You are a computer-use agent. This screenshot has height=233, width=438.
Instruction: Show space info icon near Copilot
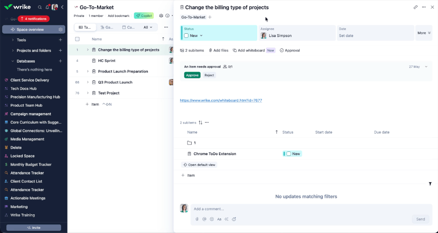[167, 16]
